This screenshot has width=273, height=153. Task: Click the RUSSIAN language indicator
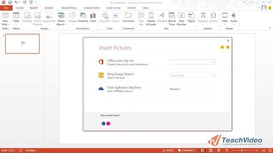click(30, 150)
